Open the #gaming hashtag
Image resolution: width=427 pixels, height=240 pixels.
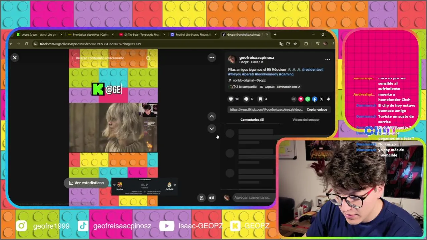286,74
